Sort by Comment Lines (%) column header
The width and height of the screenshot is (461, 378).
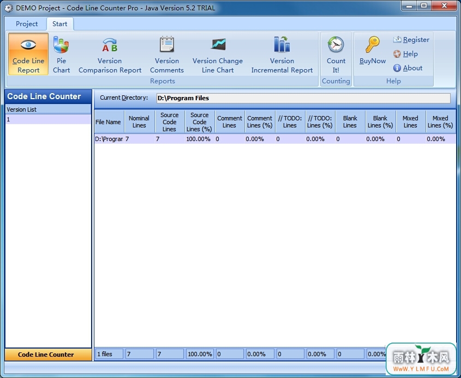point(260,122)
